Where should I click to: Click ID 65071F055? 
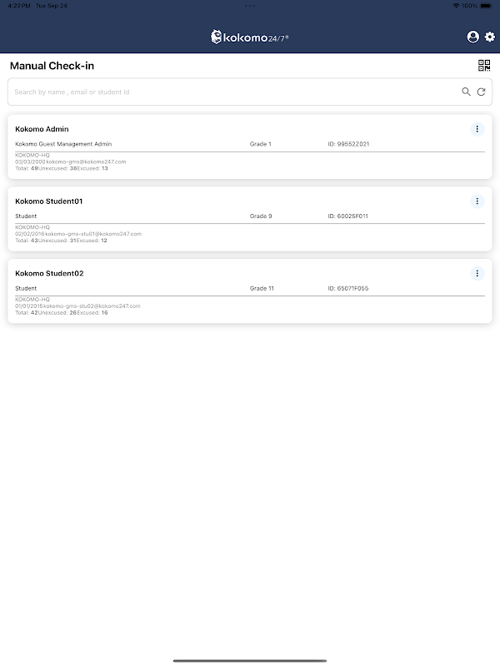(x=347, y=288)
